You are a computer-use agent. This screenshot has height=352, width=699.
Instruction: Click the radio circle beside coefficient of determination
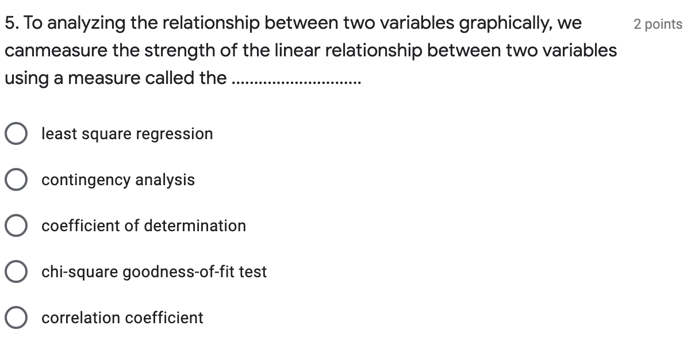[16, 225]
